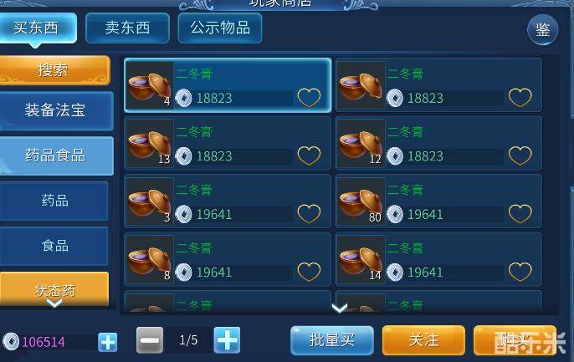Click the coin icon of the selected 18823 listing
Viewport: 574px width, 362px height.
[184, 98]
